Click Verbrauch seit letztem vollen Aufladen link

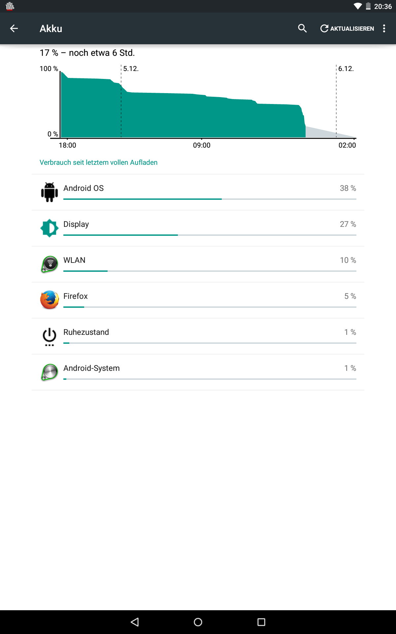click(98, 162)
